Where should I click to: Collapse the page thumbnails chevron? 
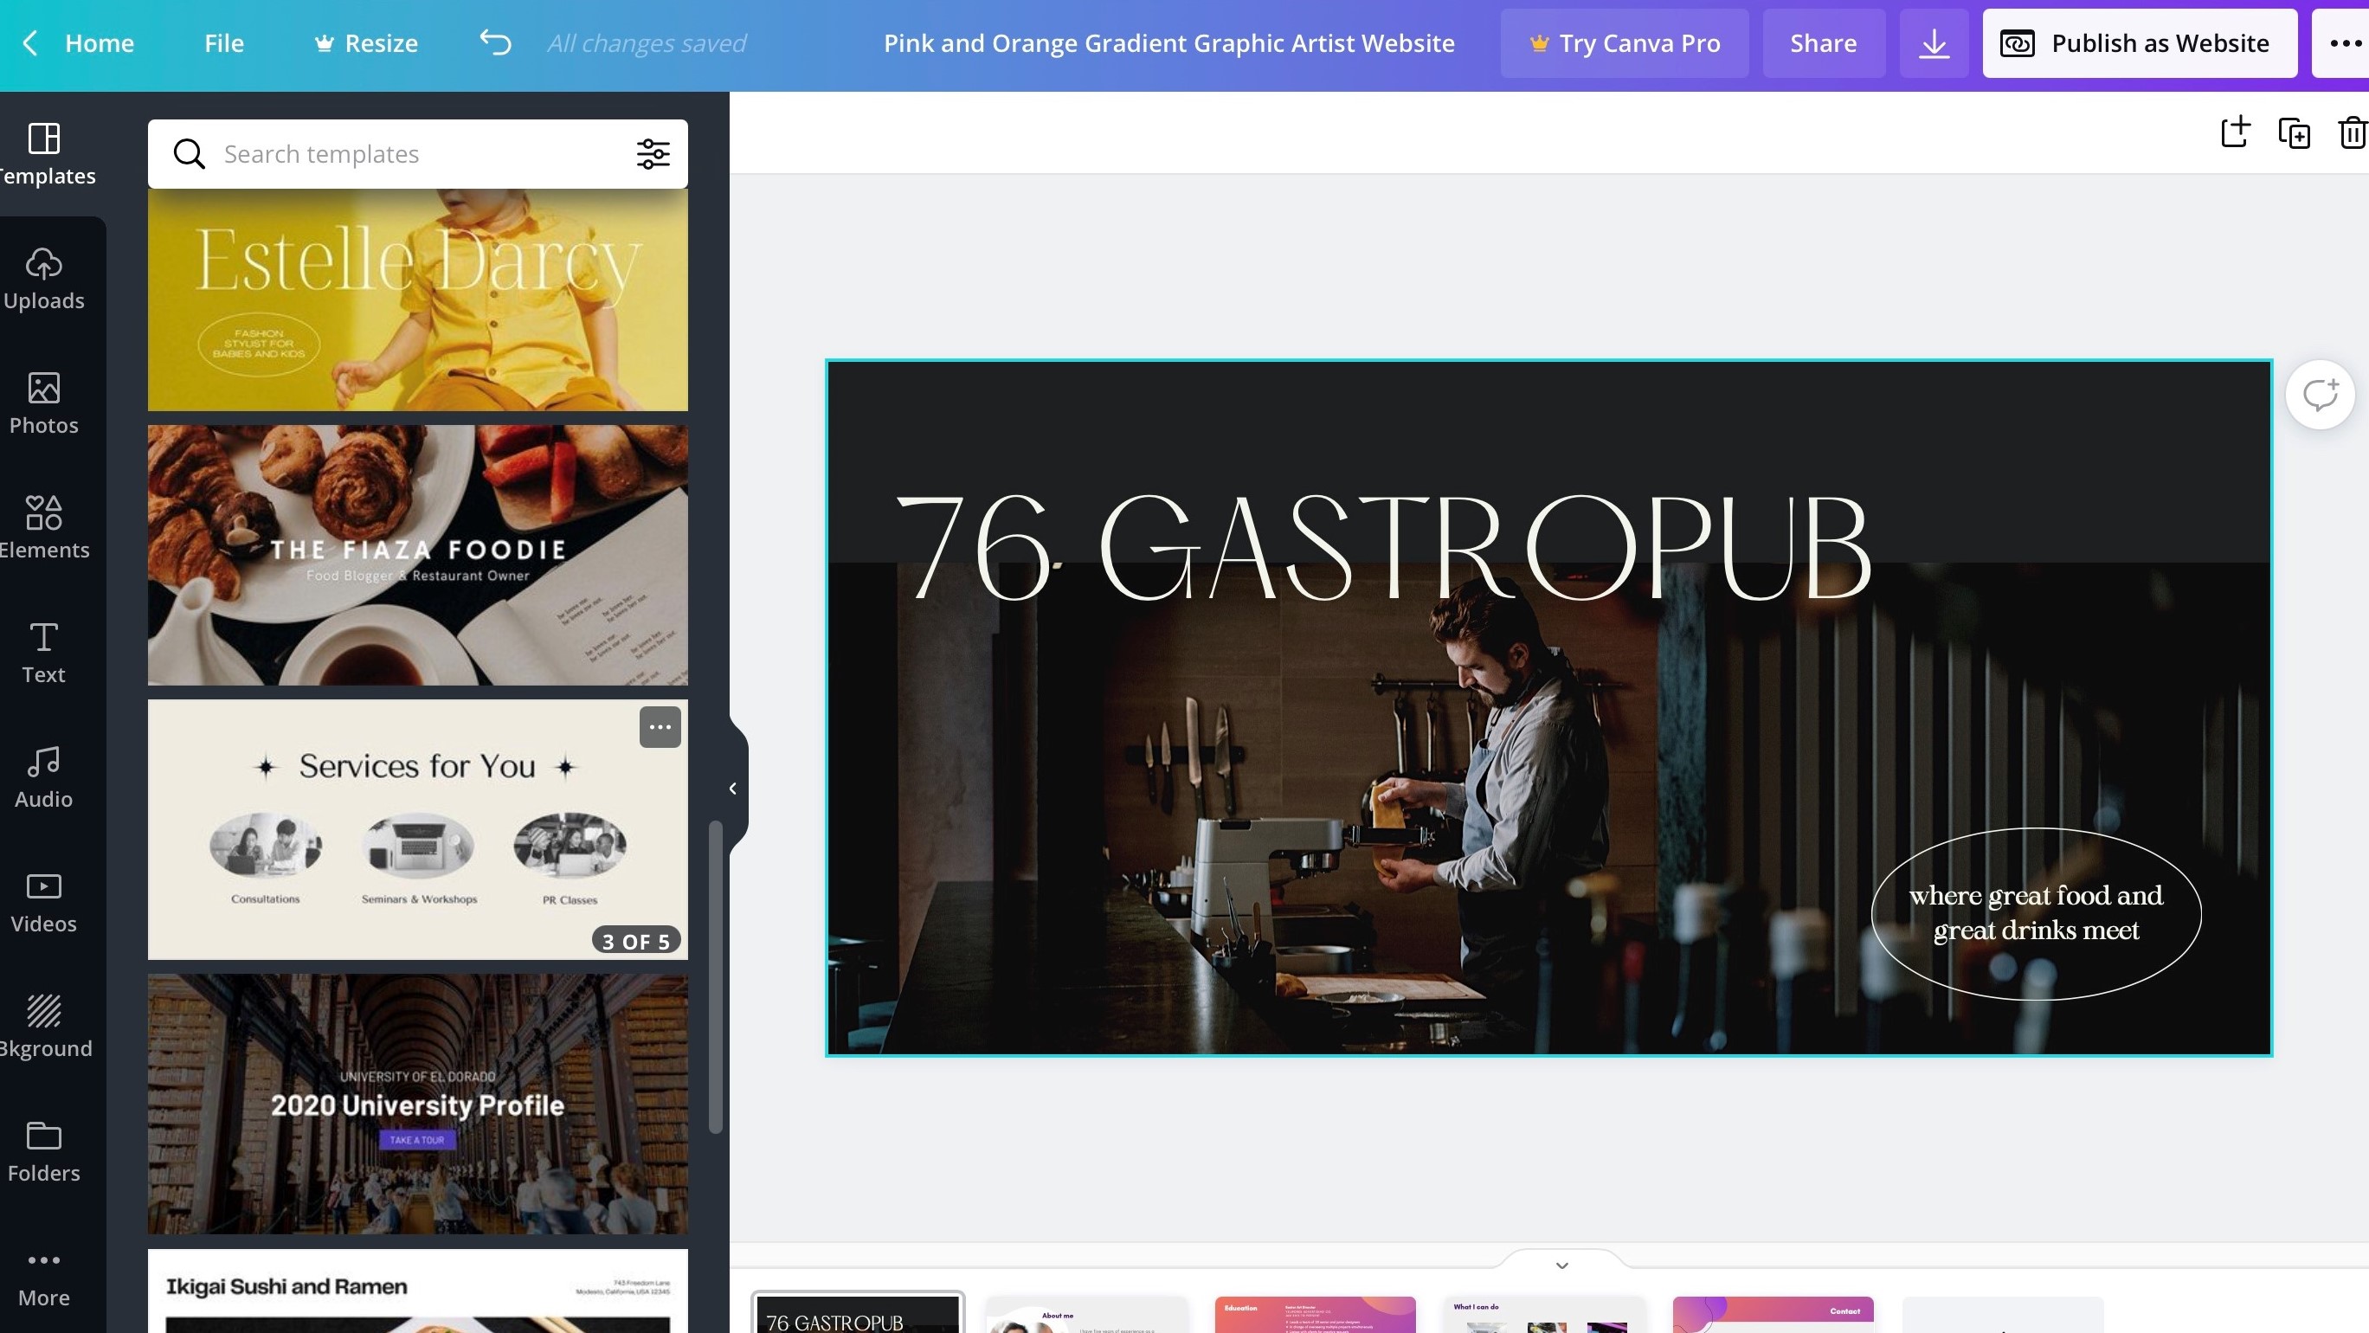tap(1561, 1265)
